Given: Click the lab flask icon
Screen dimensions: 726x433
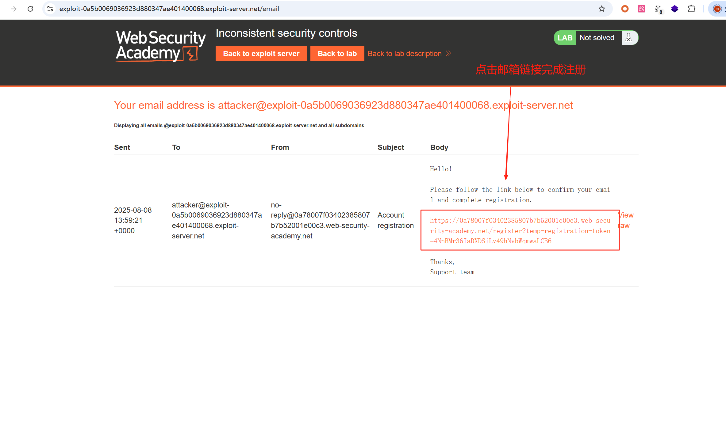Looking at the screenshot, I should [x=629, y=38].
